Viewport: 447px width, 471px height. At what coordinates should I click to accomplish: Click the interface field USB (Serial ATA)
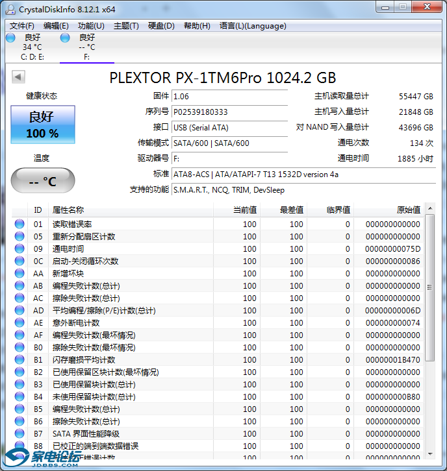click(x=229, y=128)
